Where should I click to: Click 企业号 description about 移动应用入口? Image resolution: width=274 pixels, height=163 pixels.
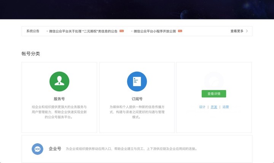coord(132,149)
